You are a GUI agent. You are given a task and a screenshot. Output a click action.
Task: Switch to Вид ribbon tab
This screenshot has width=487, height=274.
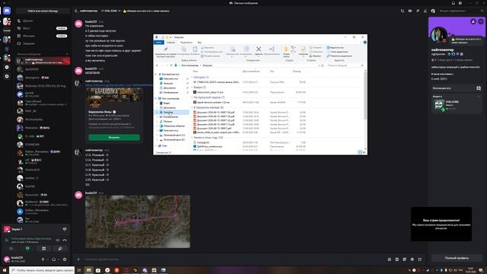pyautogui.click(x=199, y=43)
